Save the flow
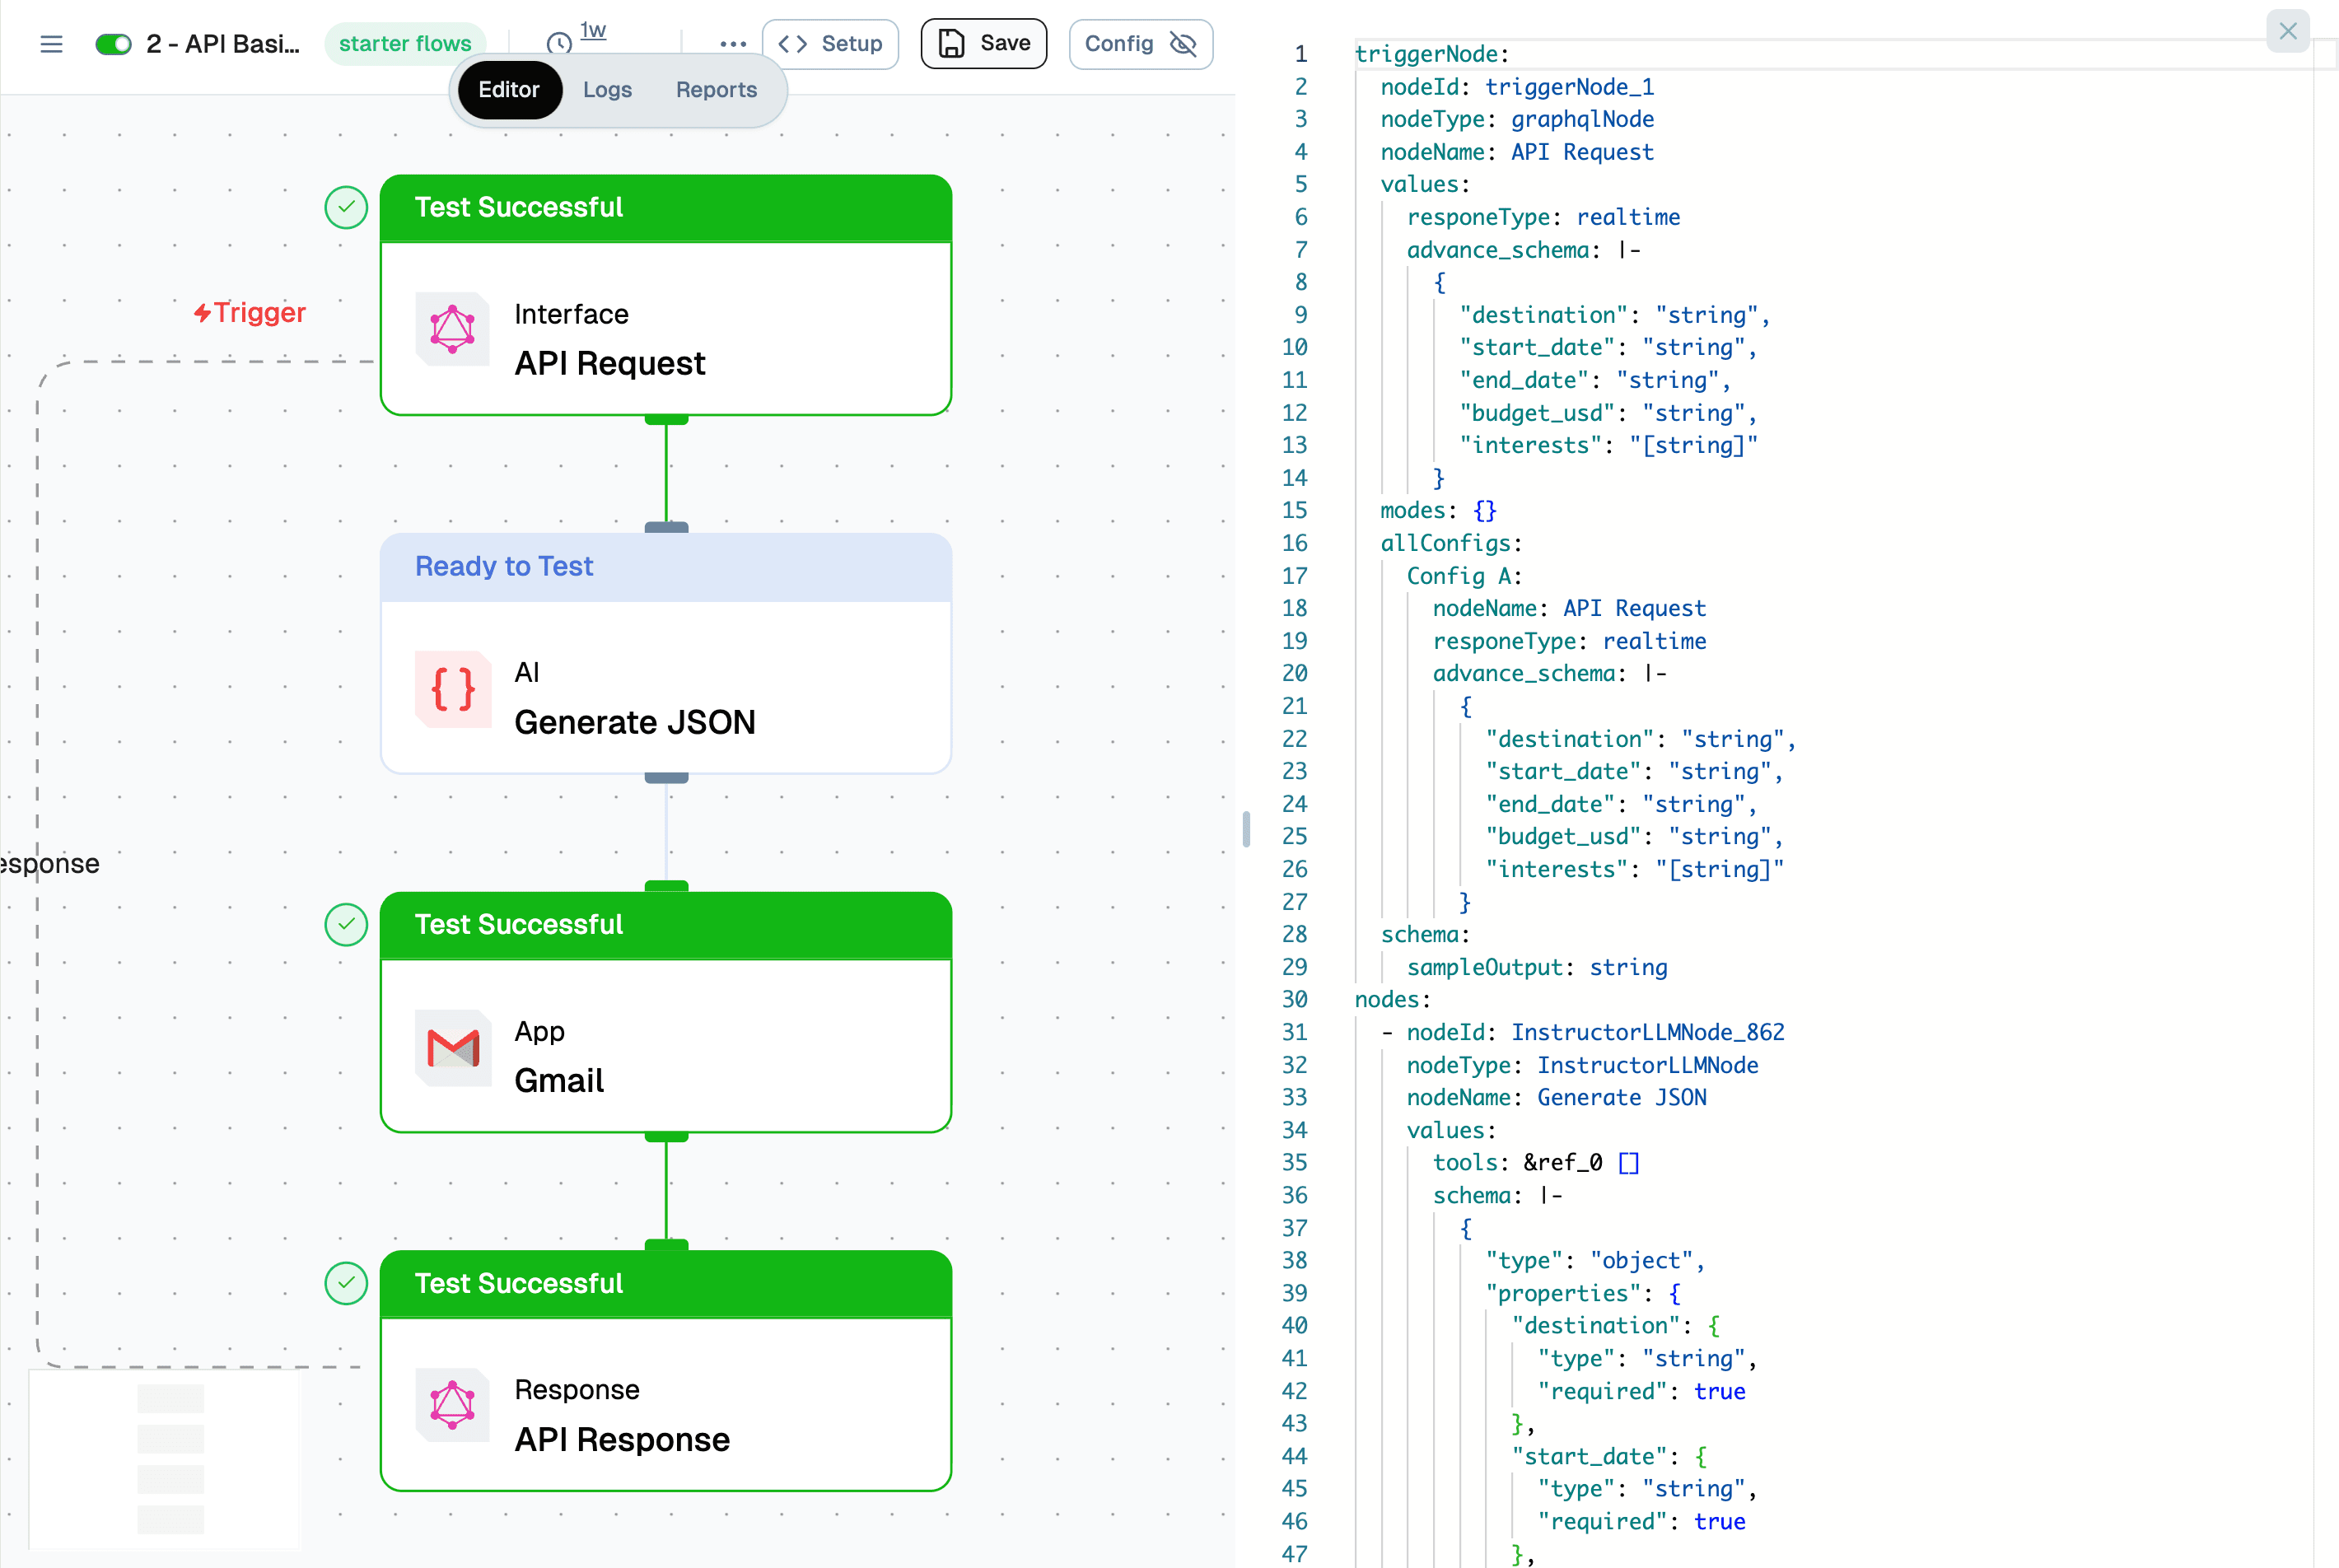The height and width of the screenshot is (1568, 2339). (x=984, y=44)
